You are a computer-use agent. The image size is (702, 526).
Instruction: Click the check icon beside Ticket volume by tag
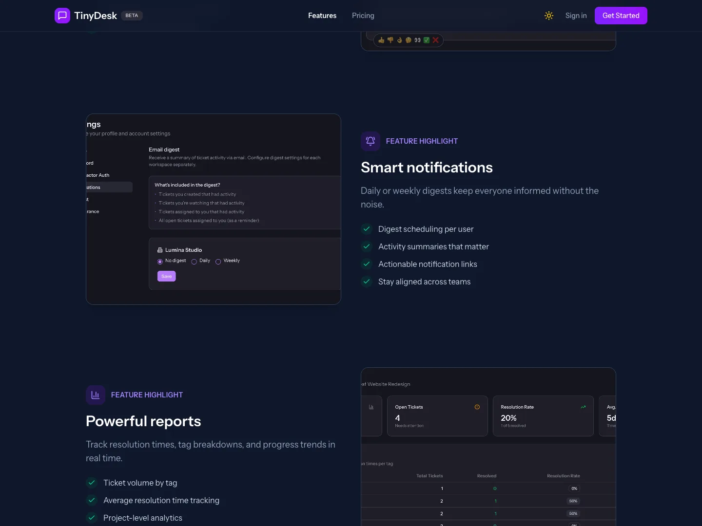[x=92, y=483]
